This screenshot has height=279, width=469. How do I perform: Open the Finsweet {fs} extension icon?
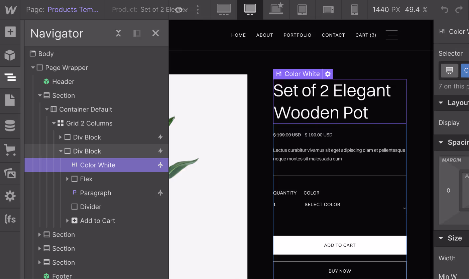(x=10, y=219)
